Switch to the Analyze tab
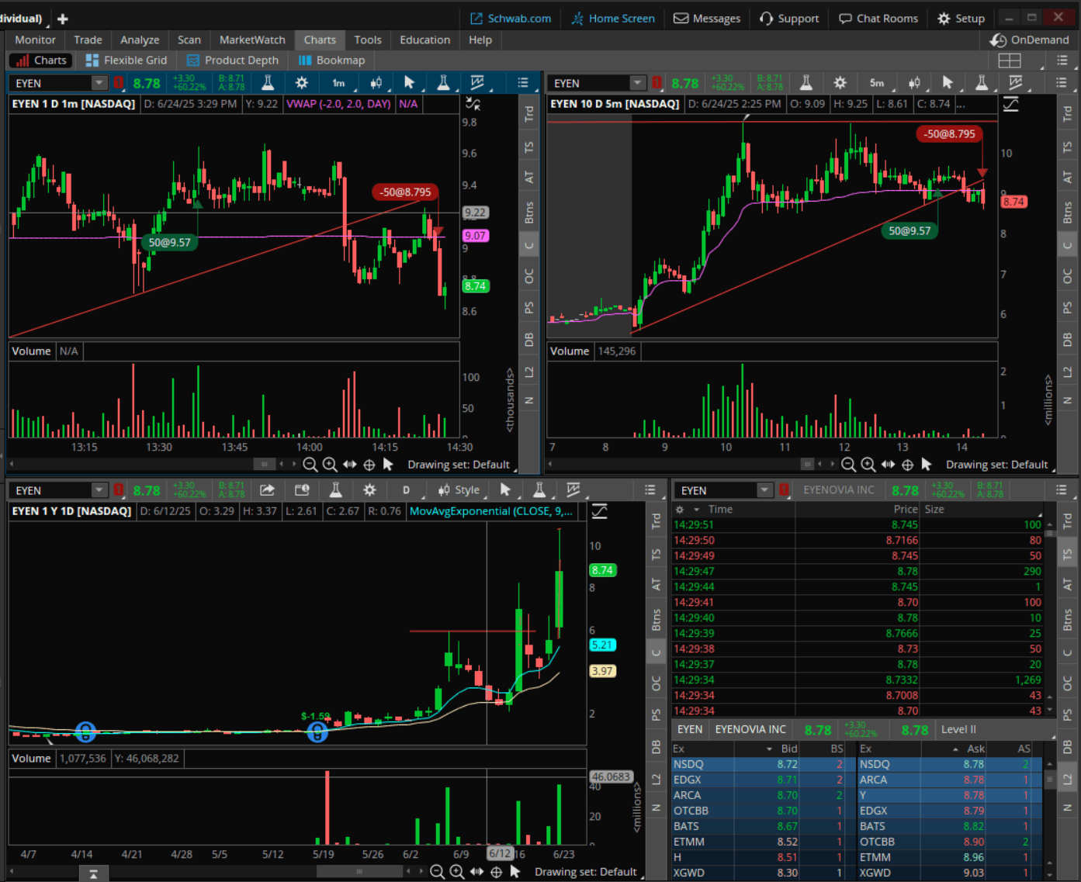Screen dimensions: 1081x882 click(x=140, y=40)
